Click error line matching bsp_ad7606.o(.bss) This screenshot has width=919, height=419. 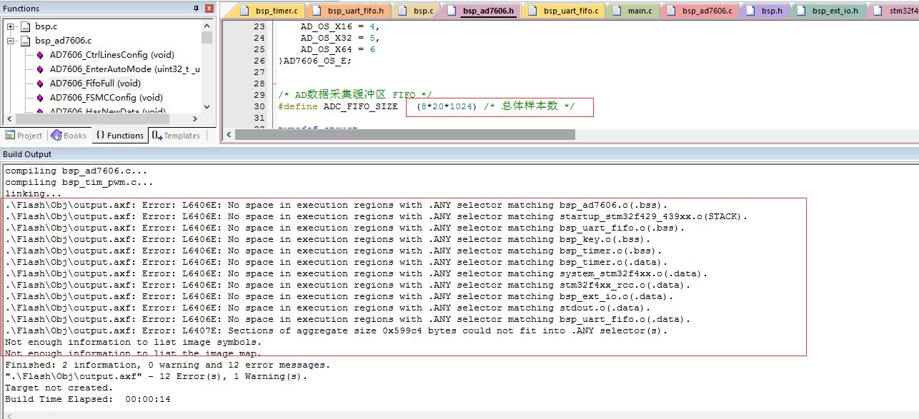point(337,205)
